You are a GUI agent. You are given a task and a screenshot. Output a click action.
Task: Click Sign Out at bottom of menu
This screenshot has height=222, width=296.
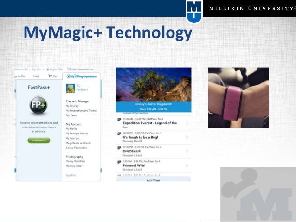(x=71, y=175)
